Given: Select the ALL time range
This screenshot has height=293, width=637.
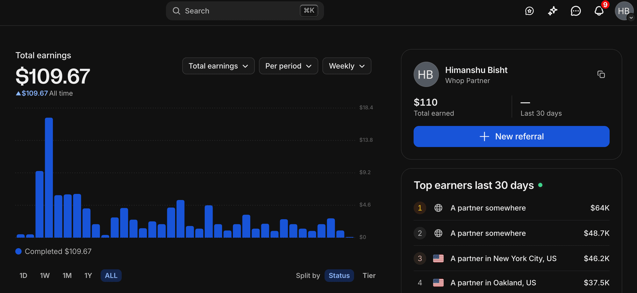Looking at the screenshot, I should (x=111, y=275).
